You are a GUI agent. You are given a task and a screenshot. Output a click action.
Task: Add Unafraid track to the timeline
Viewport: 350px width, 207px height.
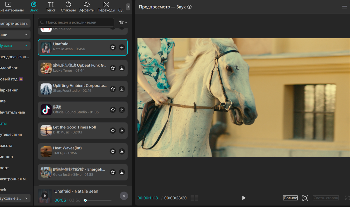122,47
